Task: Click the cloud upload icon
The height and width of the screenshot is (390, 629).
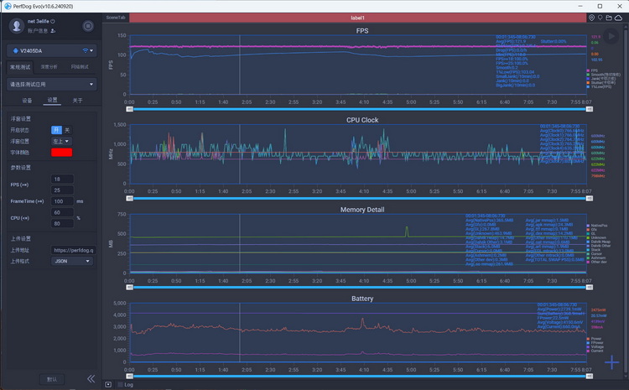Action: click(619, 18)
